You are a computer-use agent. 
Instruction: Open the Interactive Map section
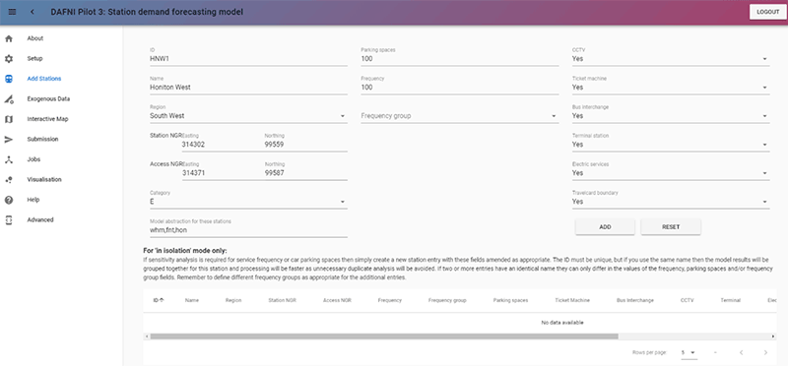pyautogui.click(x=47, y=119)
